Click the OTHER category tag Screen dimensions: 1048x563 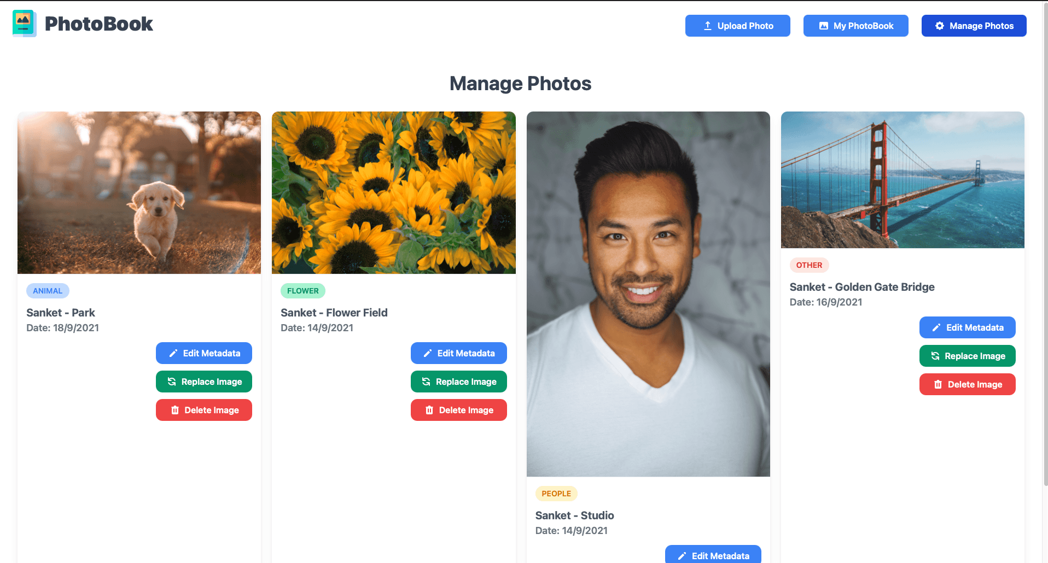click(809, 265)
